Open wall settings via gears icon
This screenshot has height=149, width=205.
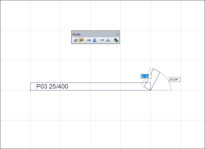tap(116, 40)
